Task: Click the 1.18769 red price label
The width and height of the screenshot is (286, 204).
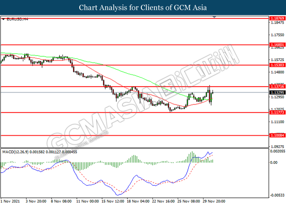Action: [x=277, y=18]
